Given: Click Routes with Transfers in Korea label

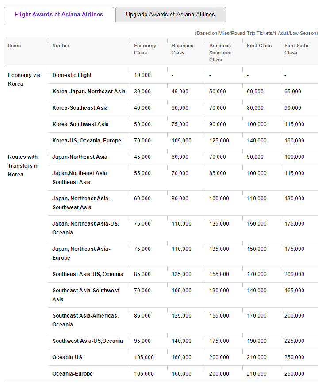Looking at the screenshot, I should [x=23, y=166].
